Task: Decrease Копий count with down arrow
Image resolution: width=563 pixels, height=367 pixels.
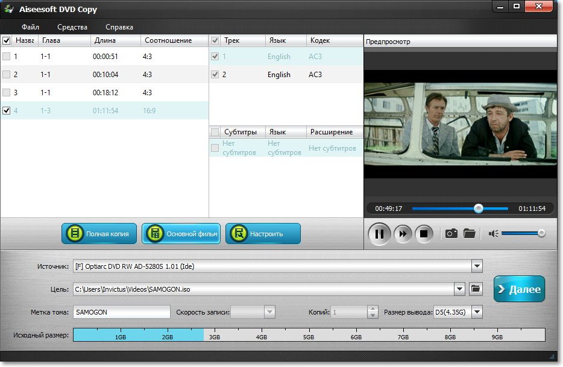Action: pos(373,315)
